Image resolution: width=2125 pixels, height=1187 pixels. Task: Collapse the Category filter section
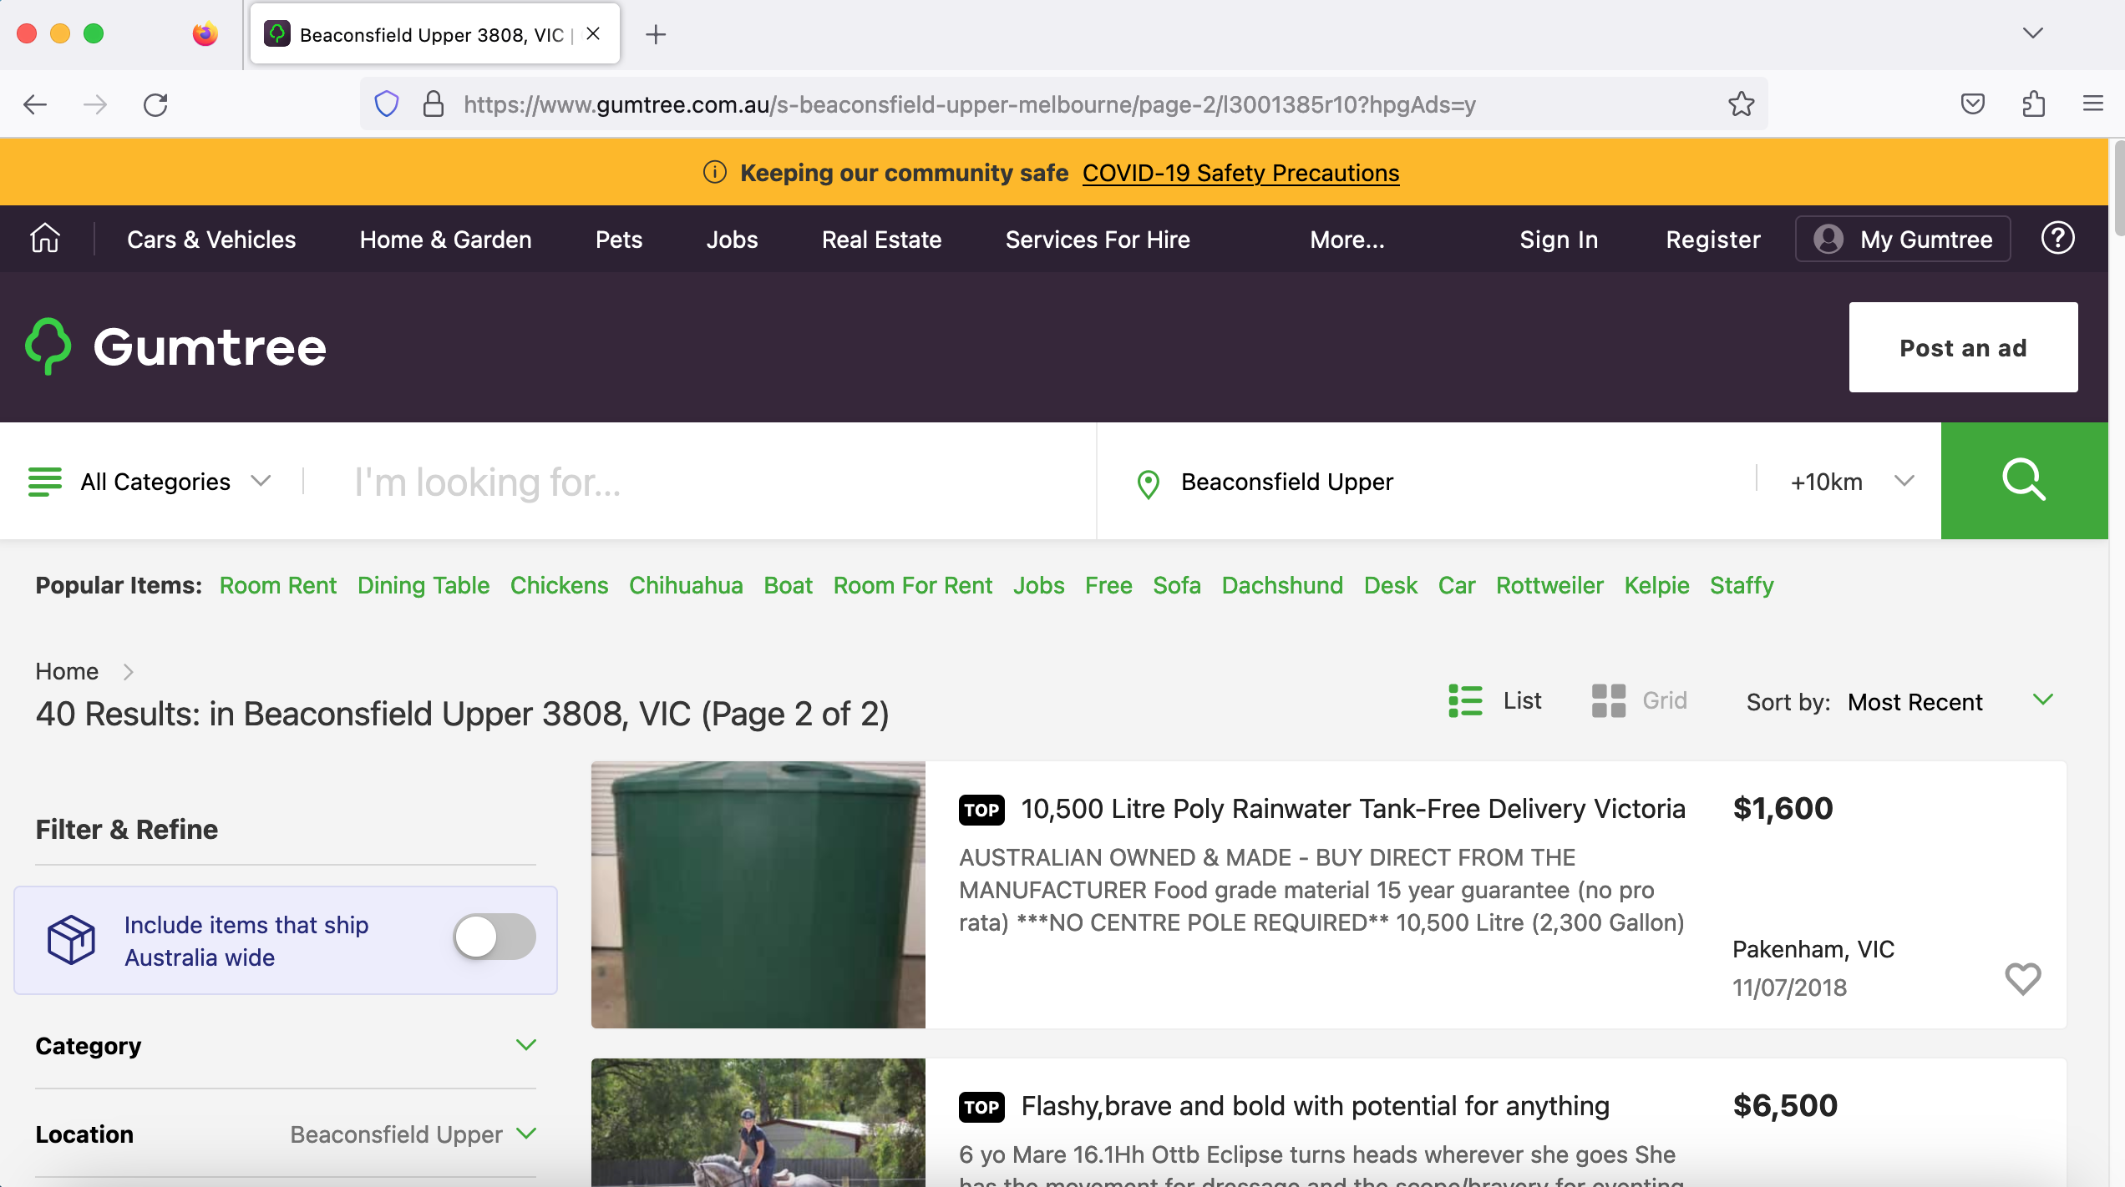526,1045
